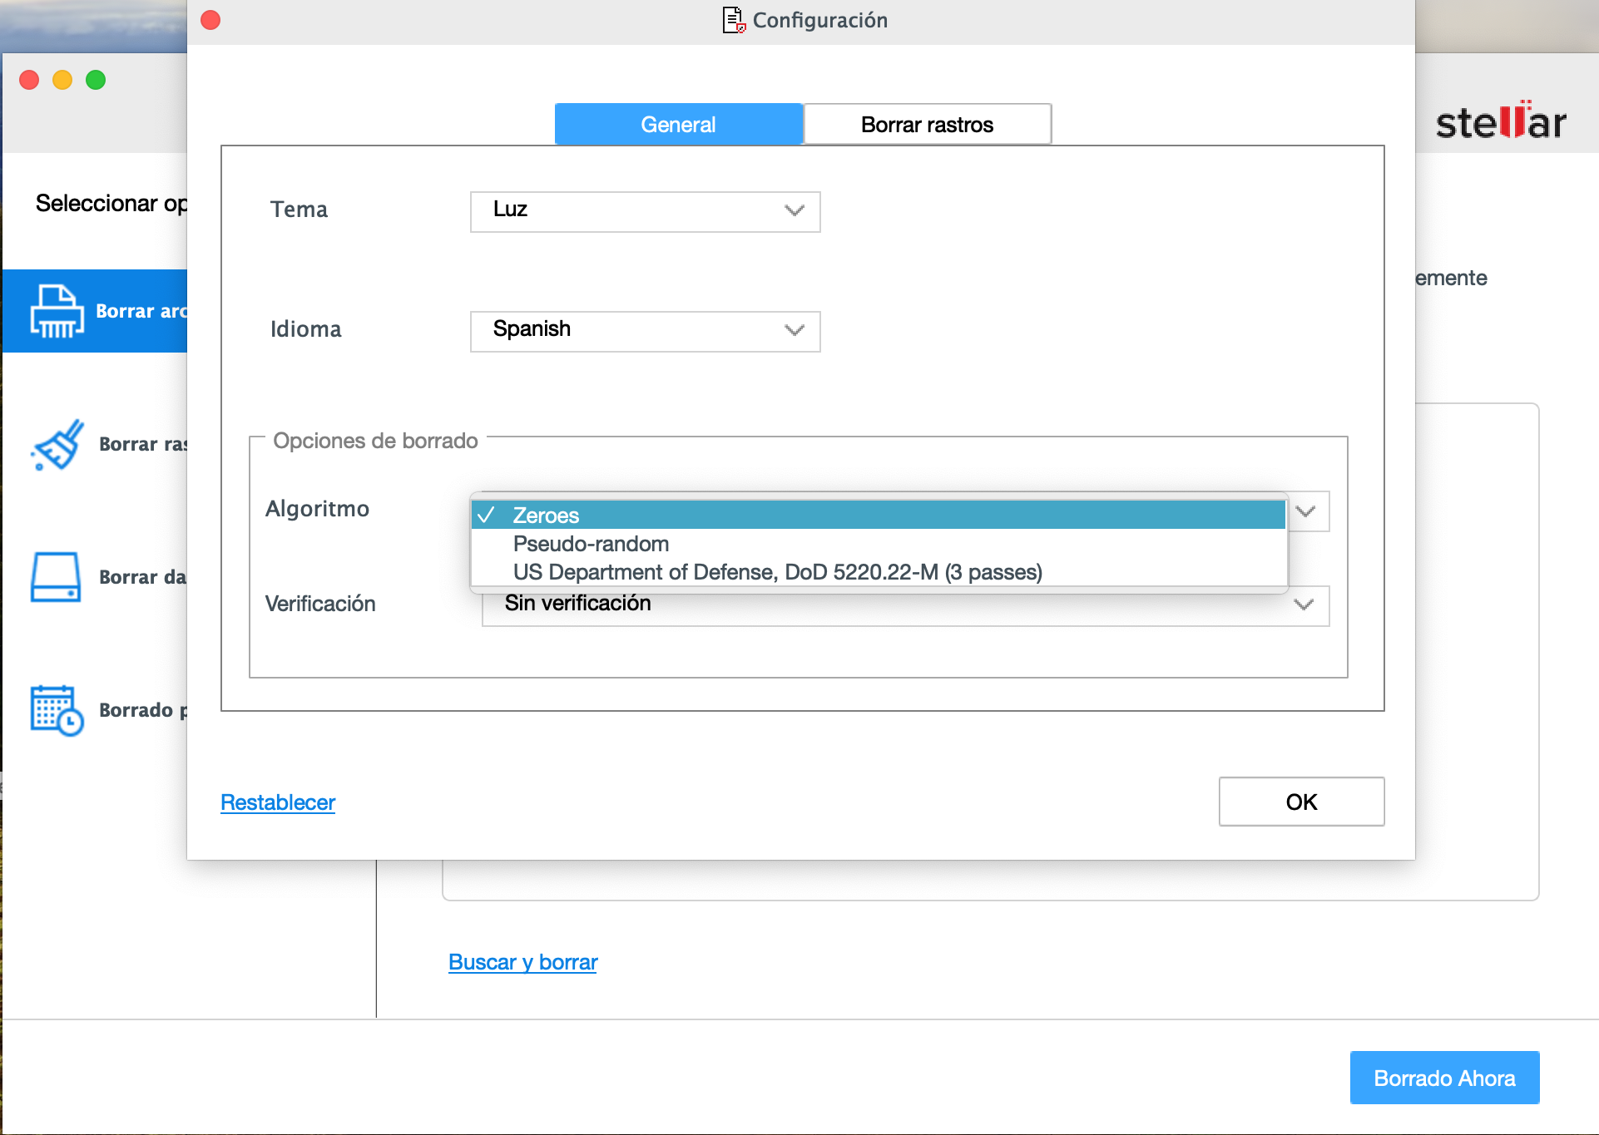This screenshot has height=1135, width=1599.
Task: Select the Borrar archivos shredder icon
Action: point(57,311)
